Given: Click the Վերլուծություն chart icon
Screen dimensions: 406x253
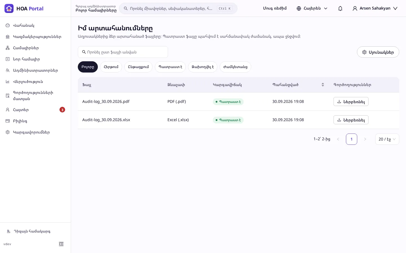Looking at the screenshot, I should [8, 82].
